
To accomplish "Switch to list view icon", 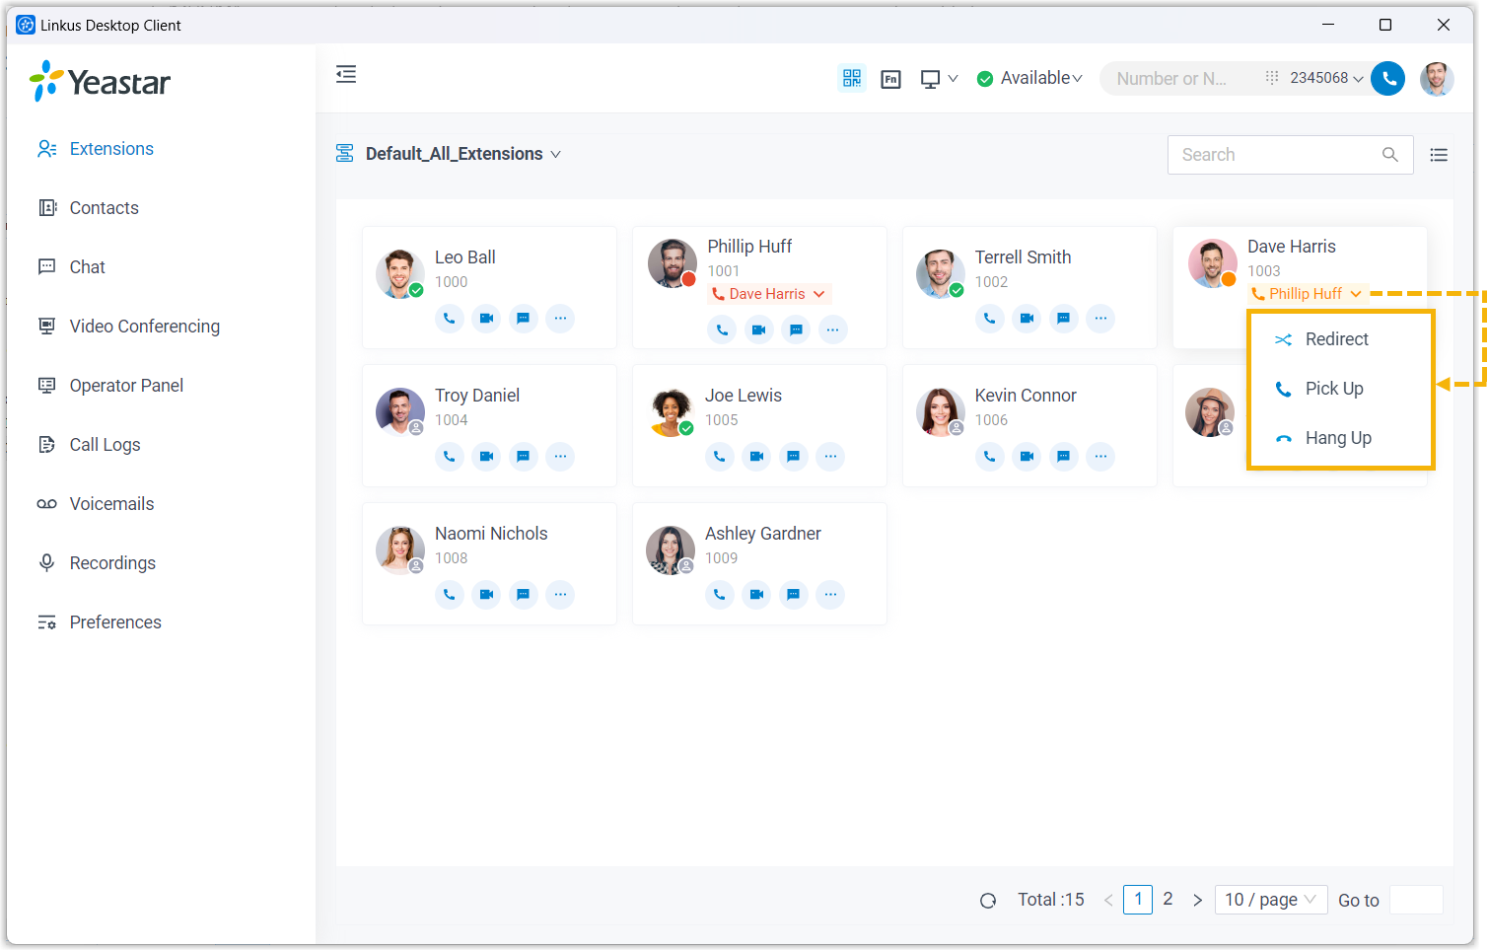I will pyautogui.click(x=1439, y=155).
